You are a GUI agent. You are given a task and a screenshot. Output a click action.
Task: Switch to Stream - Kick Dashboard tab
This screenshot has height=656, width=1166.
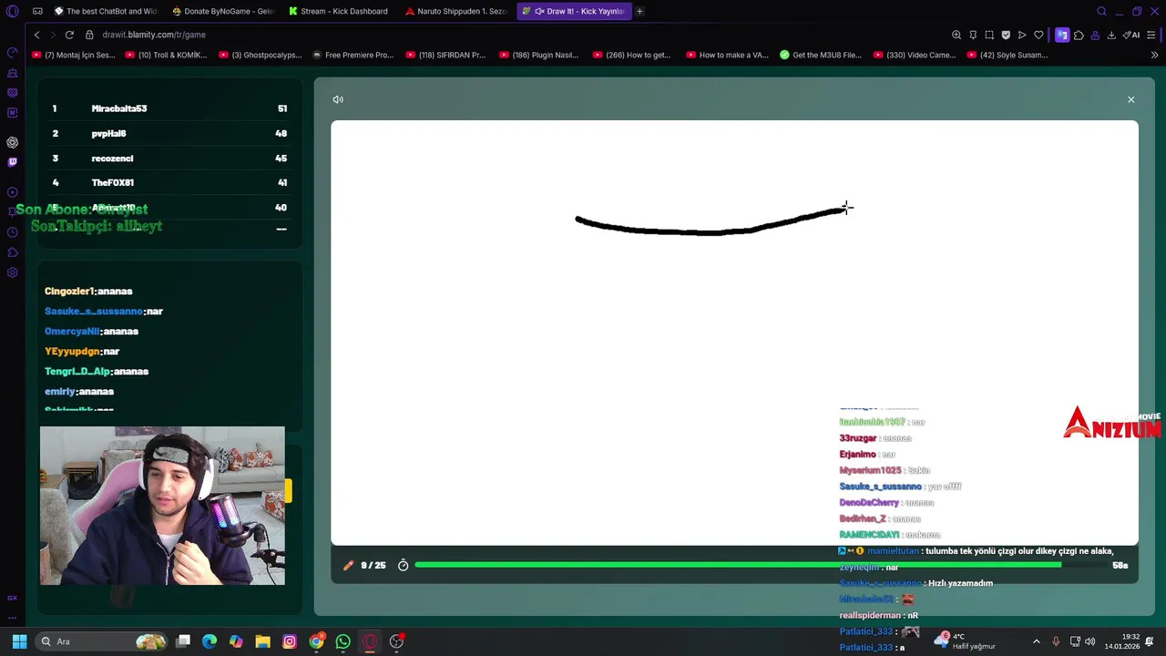tap(339, 12)
